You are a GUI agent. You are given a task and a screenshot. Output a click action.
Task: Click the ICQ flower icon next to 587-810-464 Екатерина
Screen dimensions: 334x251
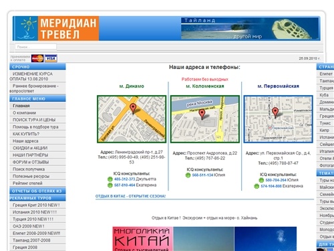(110, 185)
